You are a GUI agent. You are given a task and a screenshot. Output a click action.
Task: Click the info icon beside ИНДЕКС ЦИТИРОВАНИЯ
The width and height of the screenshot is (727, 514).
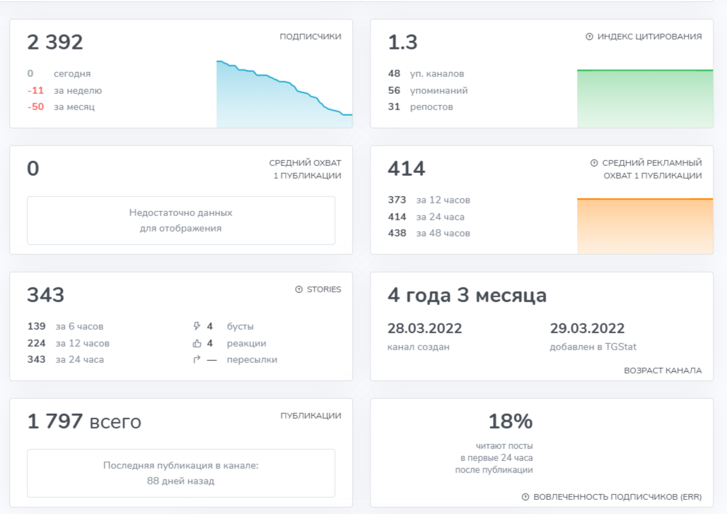589,37
